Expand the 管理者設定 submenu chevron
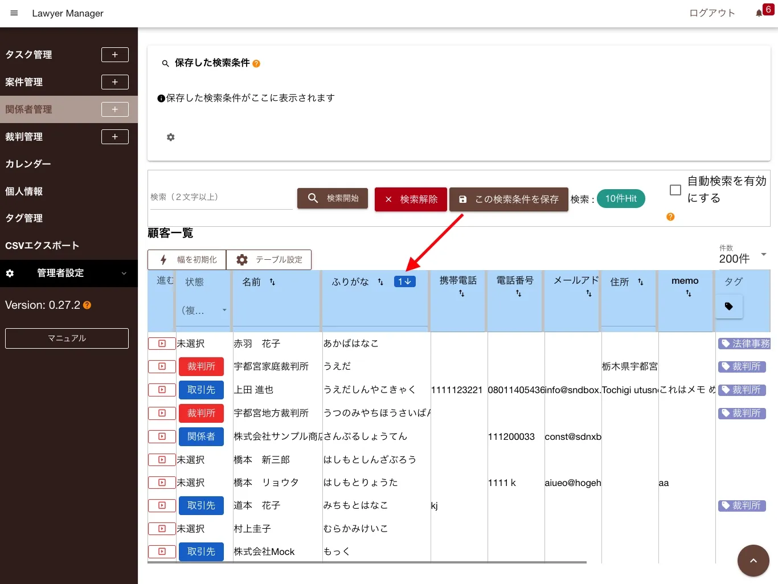 pyautogui.click(x=124, y=273)
